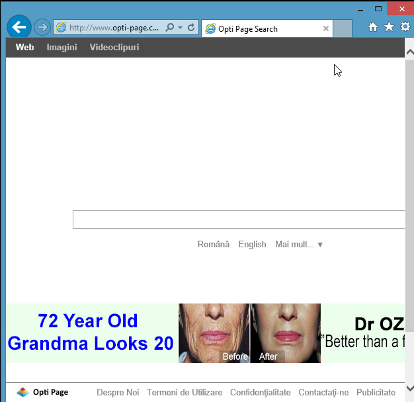
Task: Focus the address bar URL opti-page
Action: (114, 28)
